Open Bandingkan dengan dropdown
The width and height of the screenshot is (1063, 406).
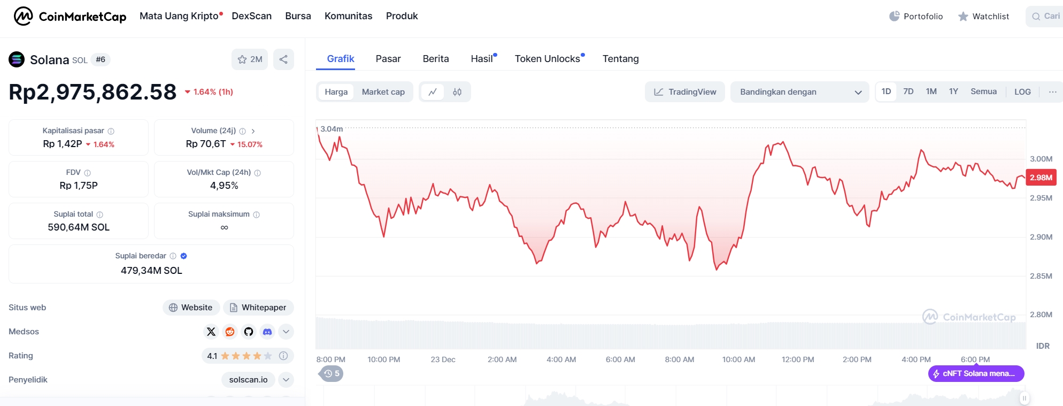tap(800, 92)
